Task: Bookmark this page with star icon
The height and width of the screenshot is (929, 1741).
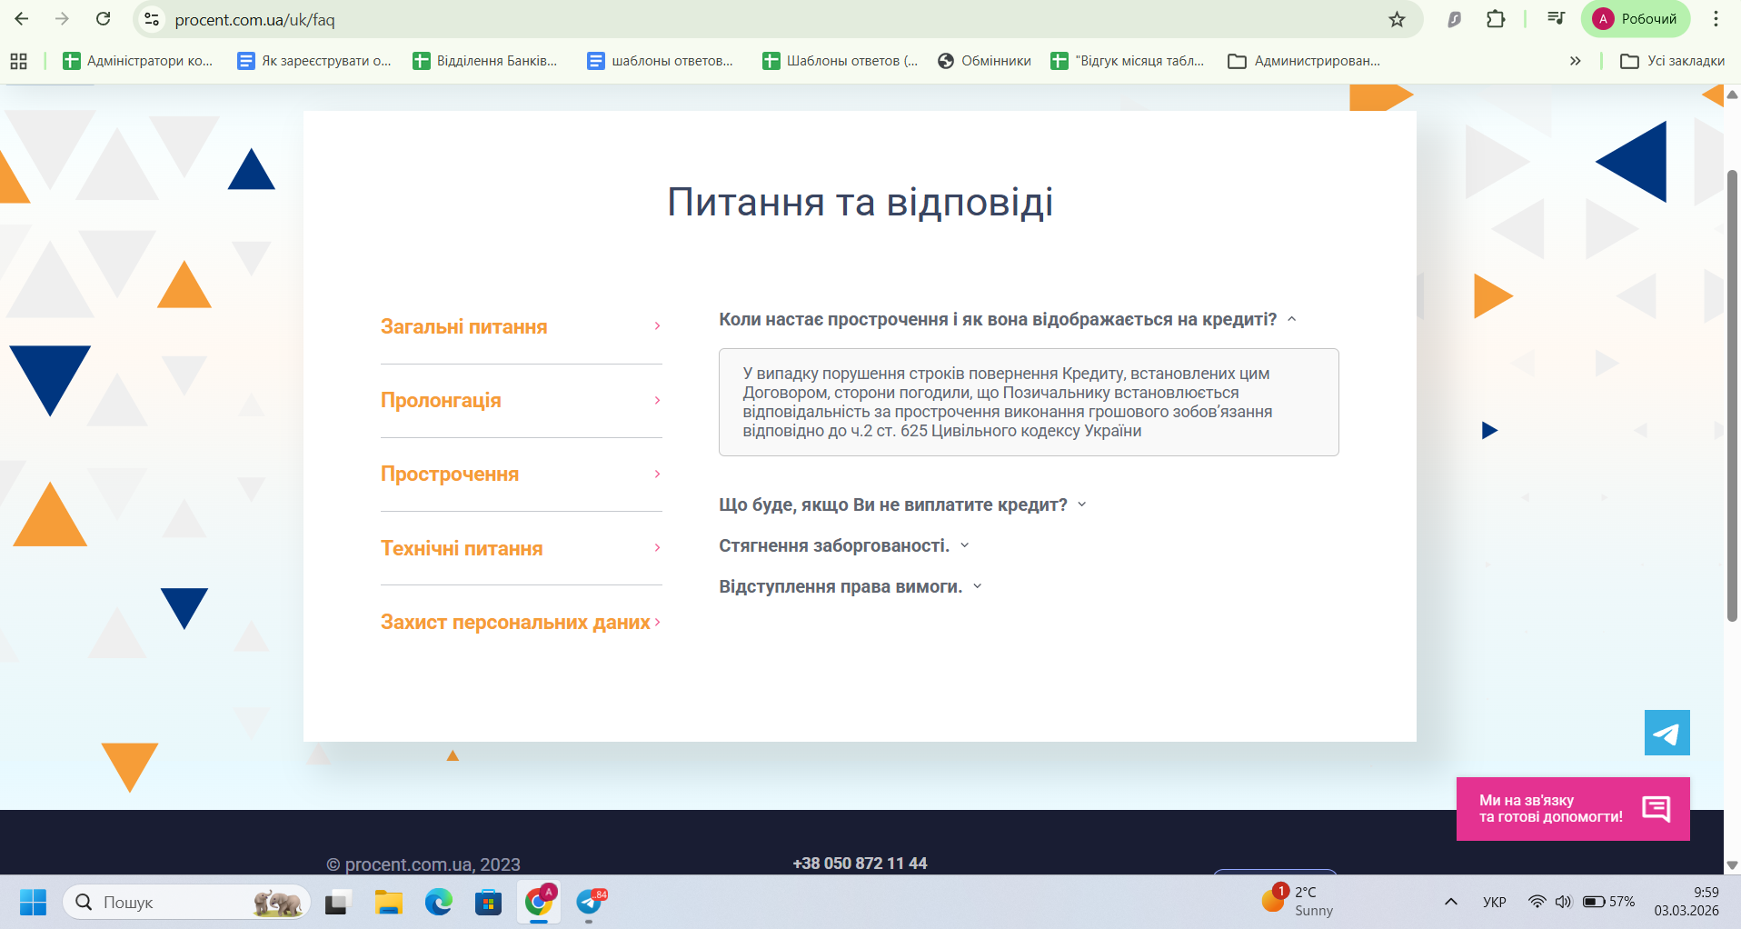Action: click(x=1397, y=19)
